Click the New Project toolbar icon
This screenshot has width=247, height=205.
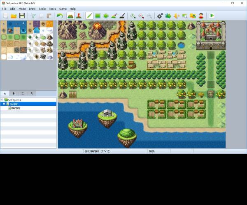coord(5,16)
